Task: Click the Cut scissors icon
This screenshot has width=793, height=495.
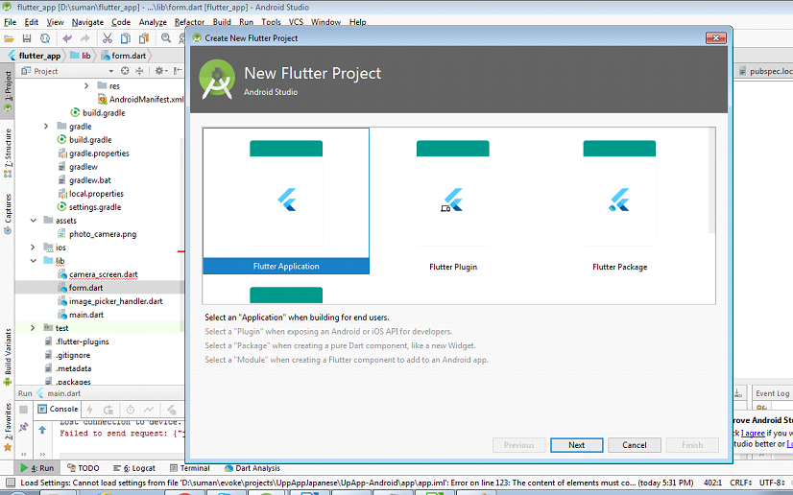Action: 108,38
